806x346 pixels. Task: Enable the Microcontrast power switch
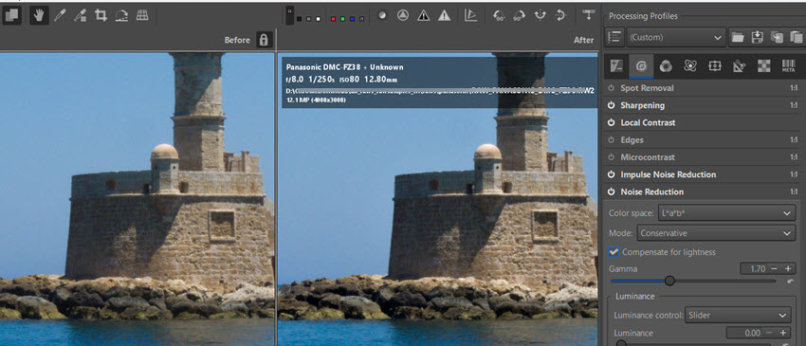click(612, 157)
